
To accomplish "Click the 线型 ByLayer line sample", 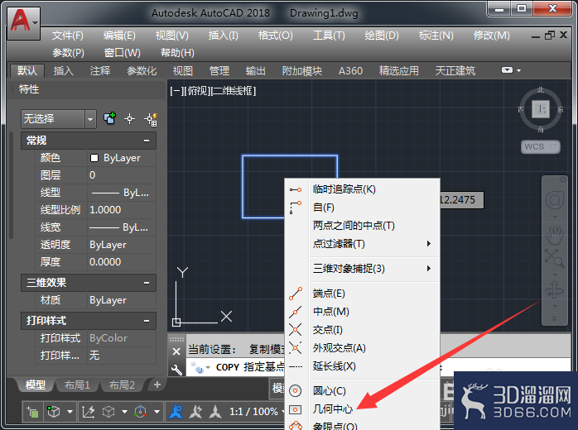I will coord(105,193).
